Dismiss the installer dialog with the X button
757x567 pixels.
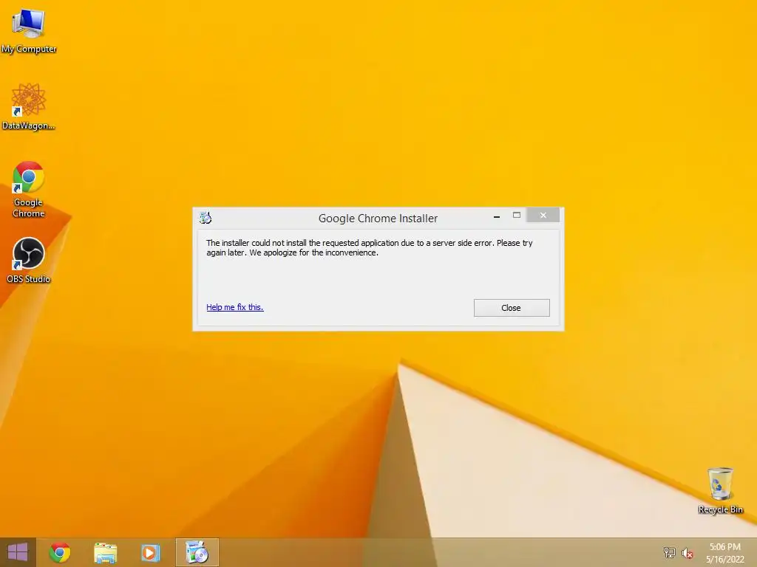pos(543,215)
